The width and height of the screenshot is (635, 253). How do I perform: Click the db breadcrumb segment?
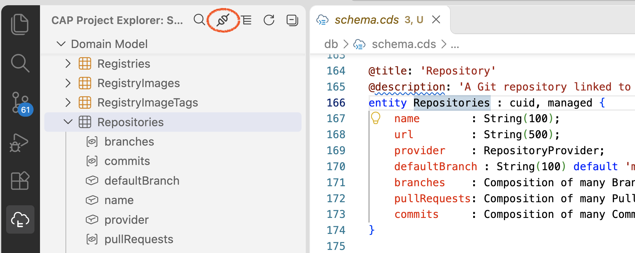point(331,44)
